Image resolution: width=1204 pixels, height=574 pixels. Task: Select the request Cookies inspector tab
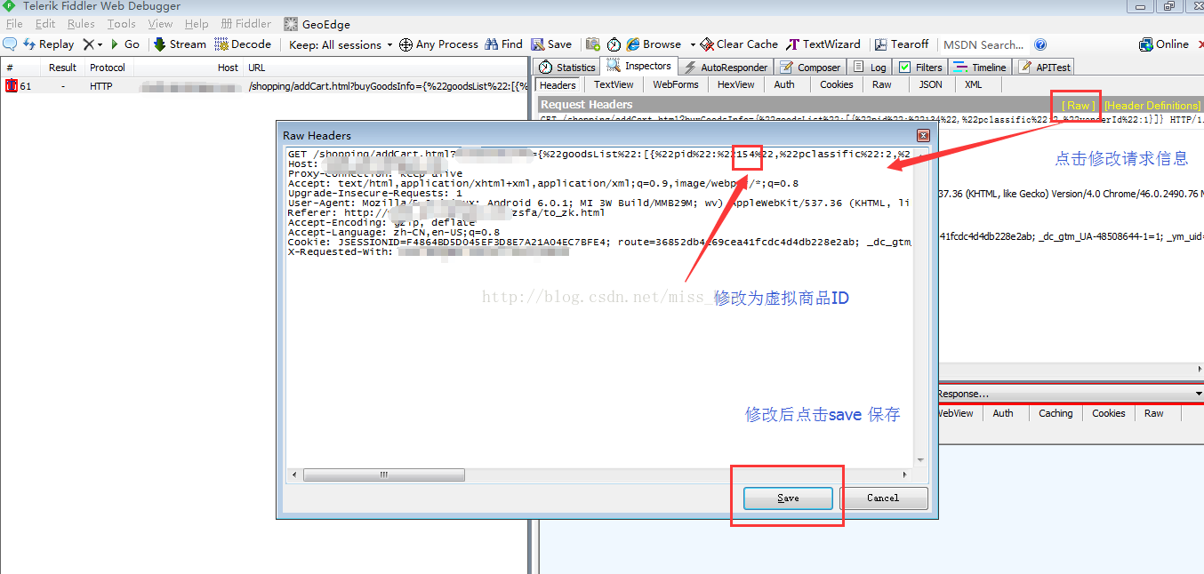click(x=837, y=84)
